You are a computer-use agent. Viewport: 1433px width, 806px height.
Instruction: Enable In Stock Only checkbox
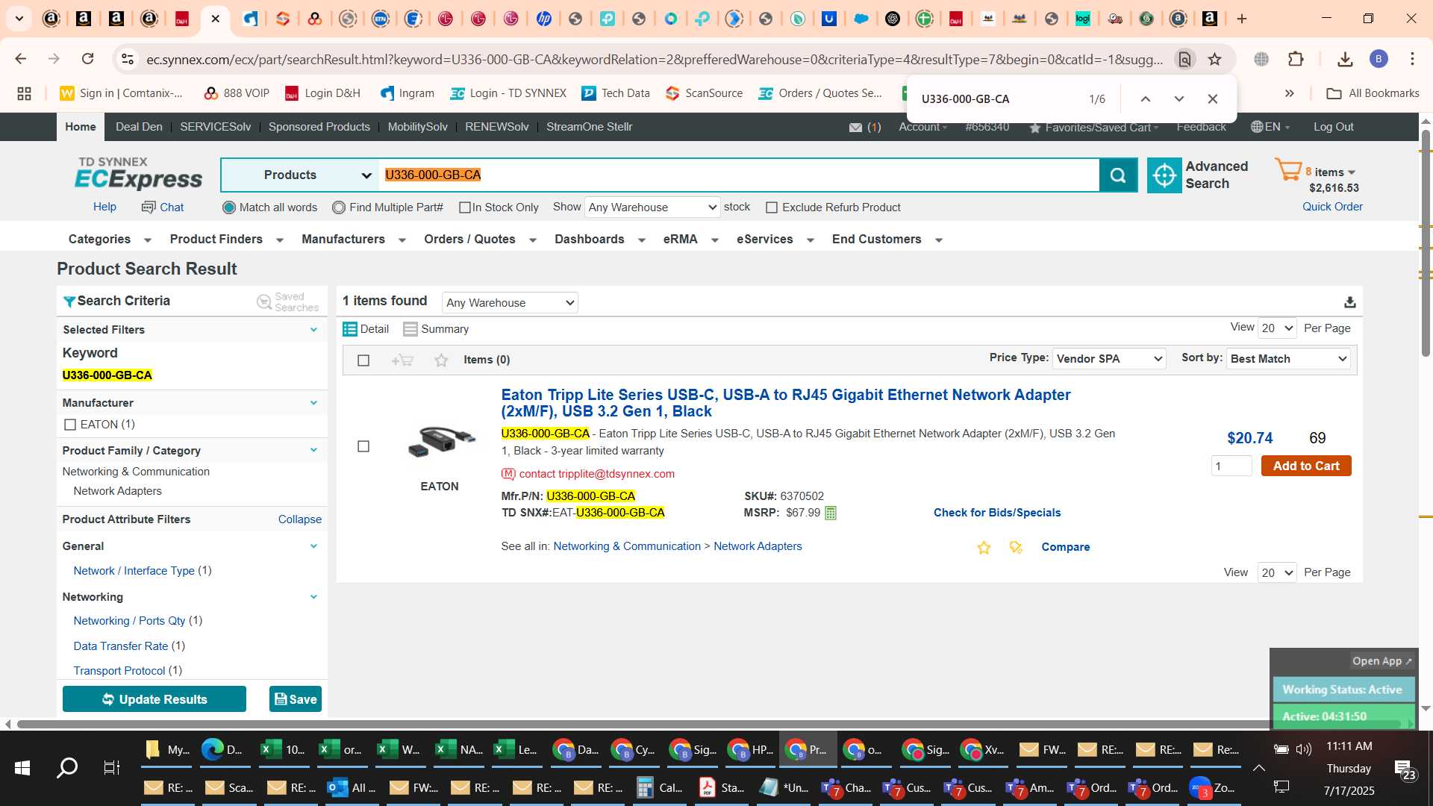[465, 207]
